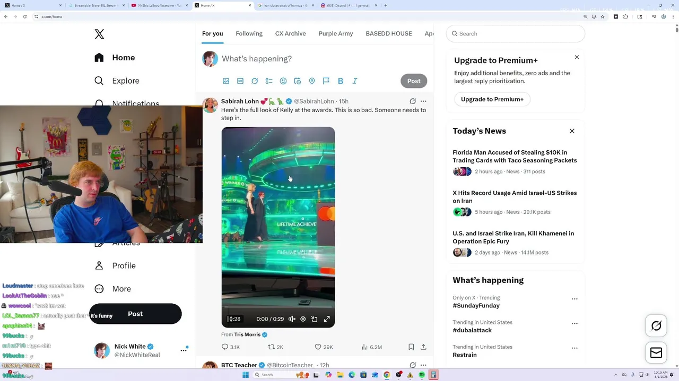This screenshot has width=679, height=381.
Task: Click the X search field
Action: pos(516,33)
